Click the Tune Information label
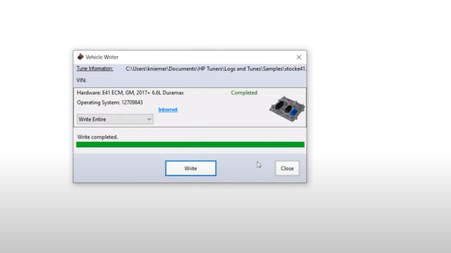The height and width of the screenshot is (253, 451). coord(95,69)
